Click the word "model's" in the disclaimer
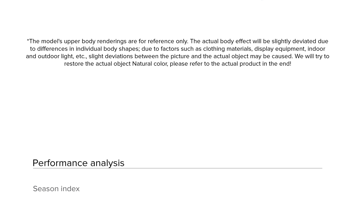This screenshot has height=220, width=355. coord(52,41)
